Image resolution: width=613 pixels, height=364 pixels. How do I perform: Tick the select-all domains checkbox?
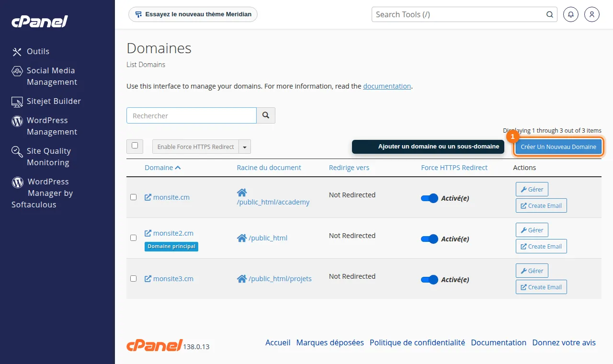coord(135,146)
